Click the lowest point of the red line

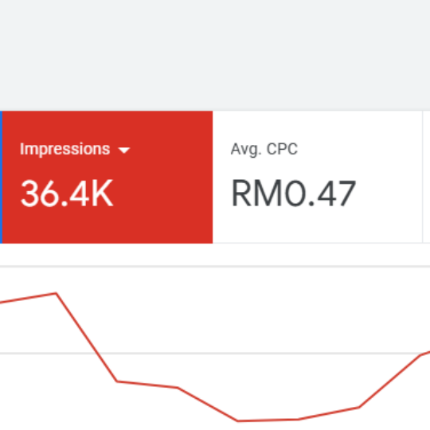(x=237, y=420)
